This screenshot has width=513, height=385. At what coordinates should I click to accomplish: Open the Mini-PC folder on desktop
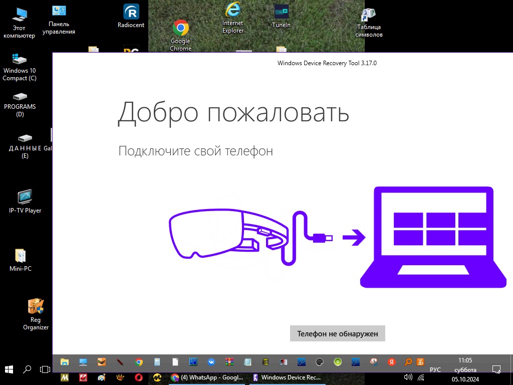point(20,260)
